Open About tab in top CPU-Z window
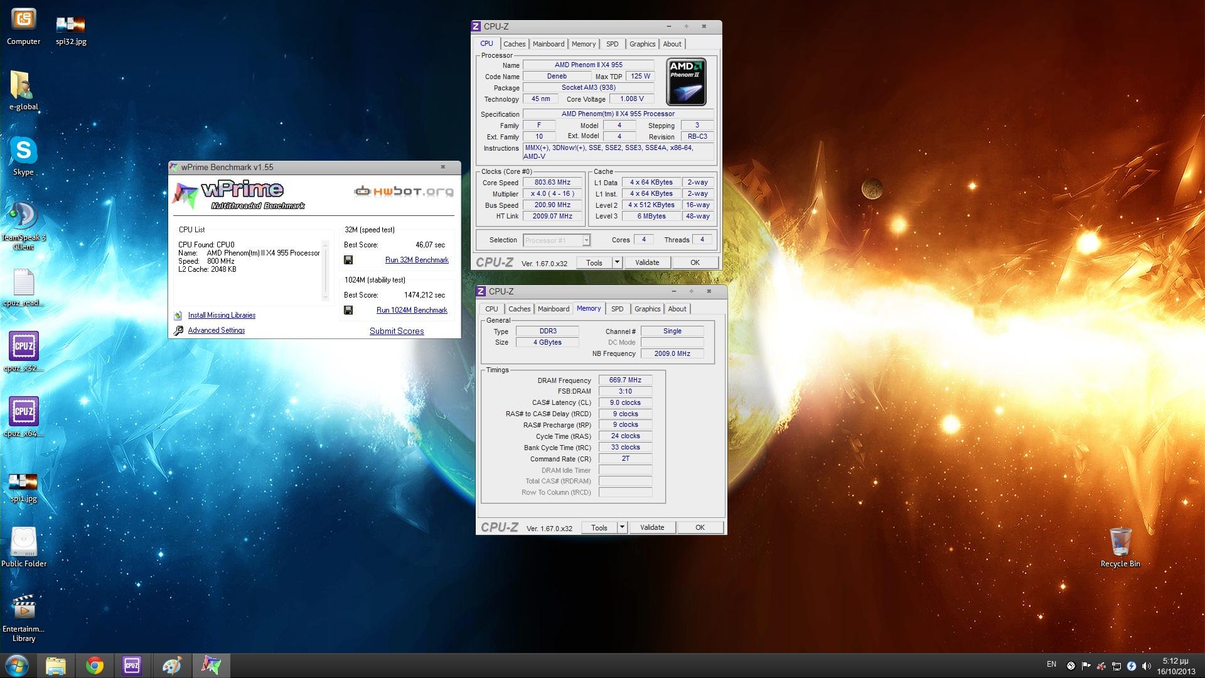The width and height of the screenshot is (1205, 678). (672, 44)
